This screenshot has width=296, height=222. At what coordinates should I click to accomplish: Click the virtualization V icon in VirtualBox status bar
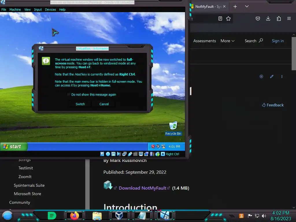point(151,154)
